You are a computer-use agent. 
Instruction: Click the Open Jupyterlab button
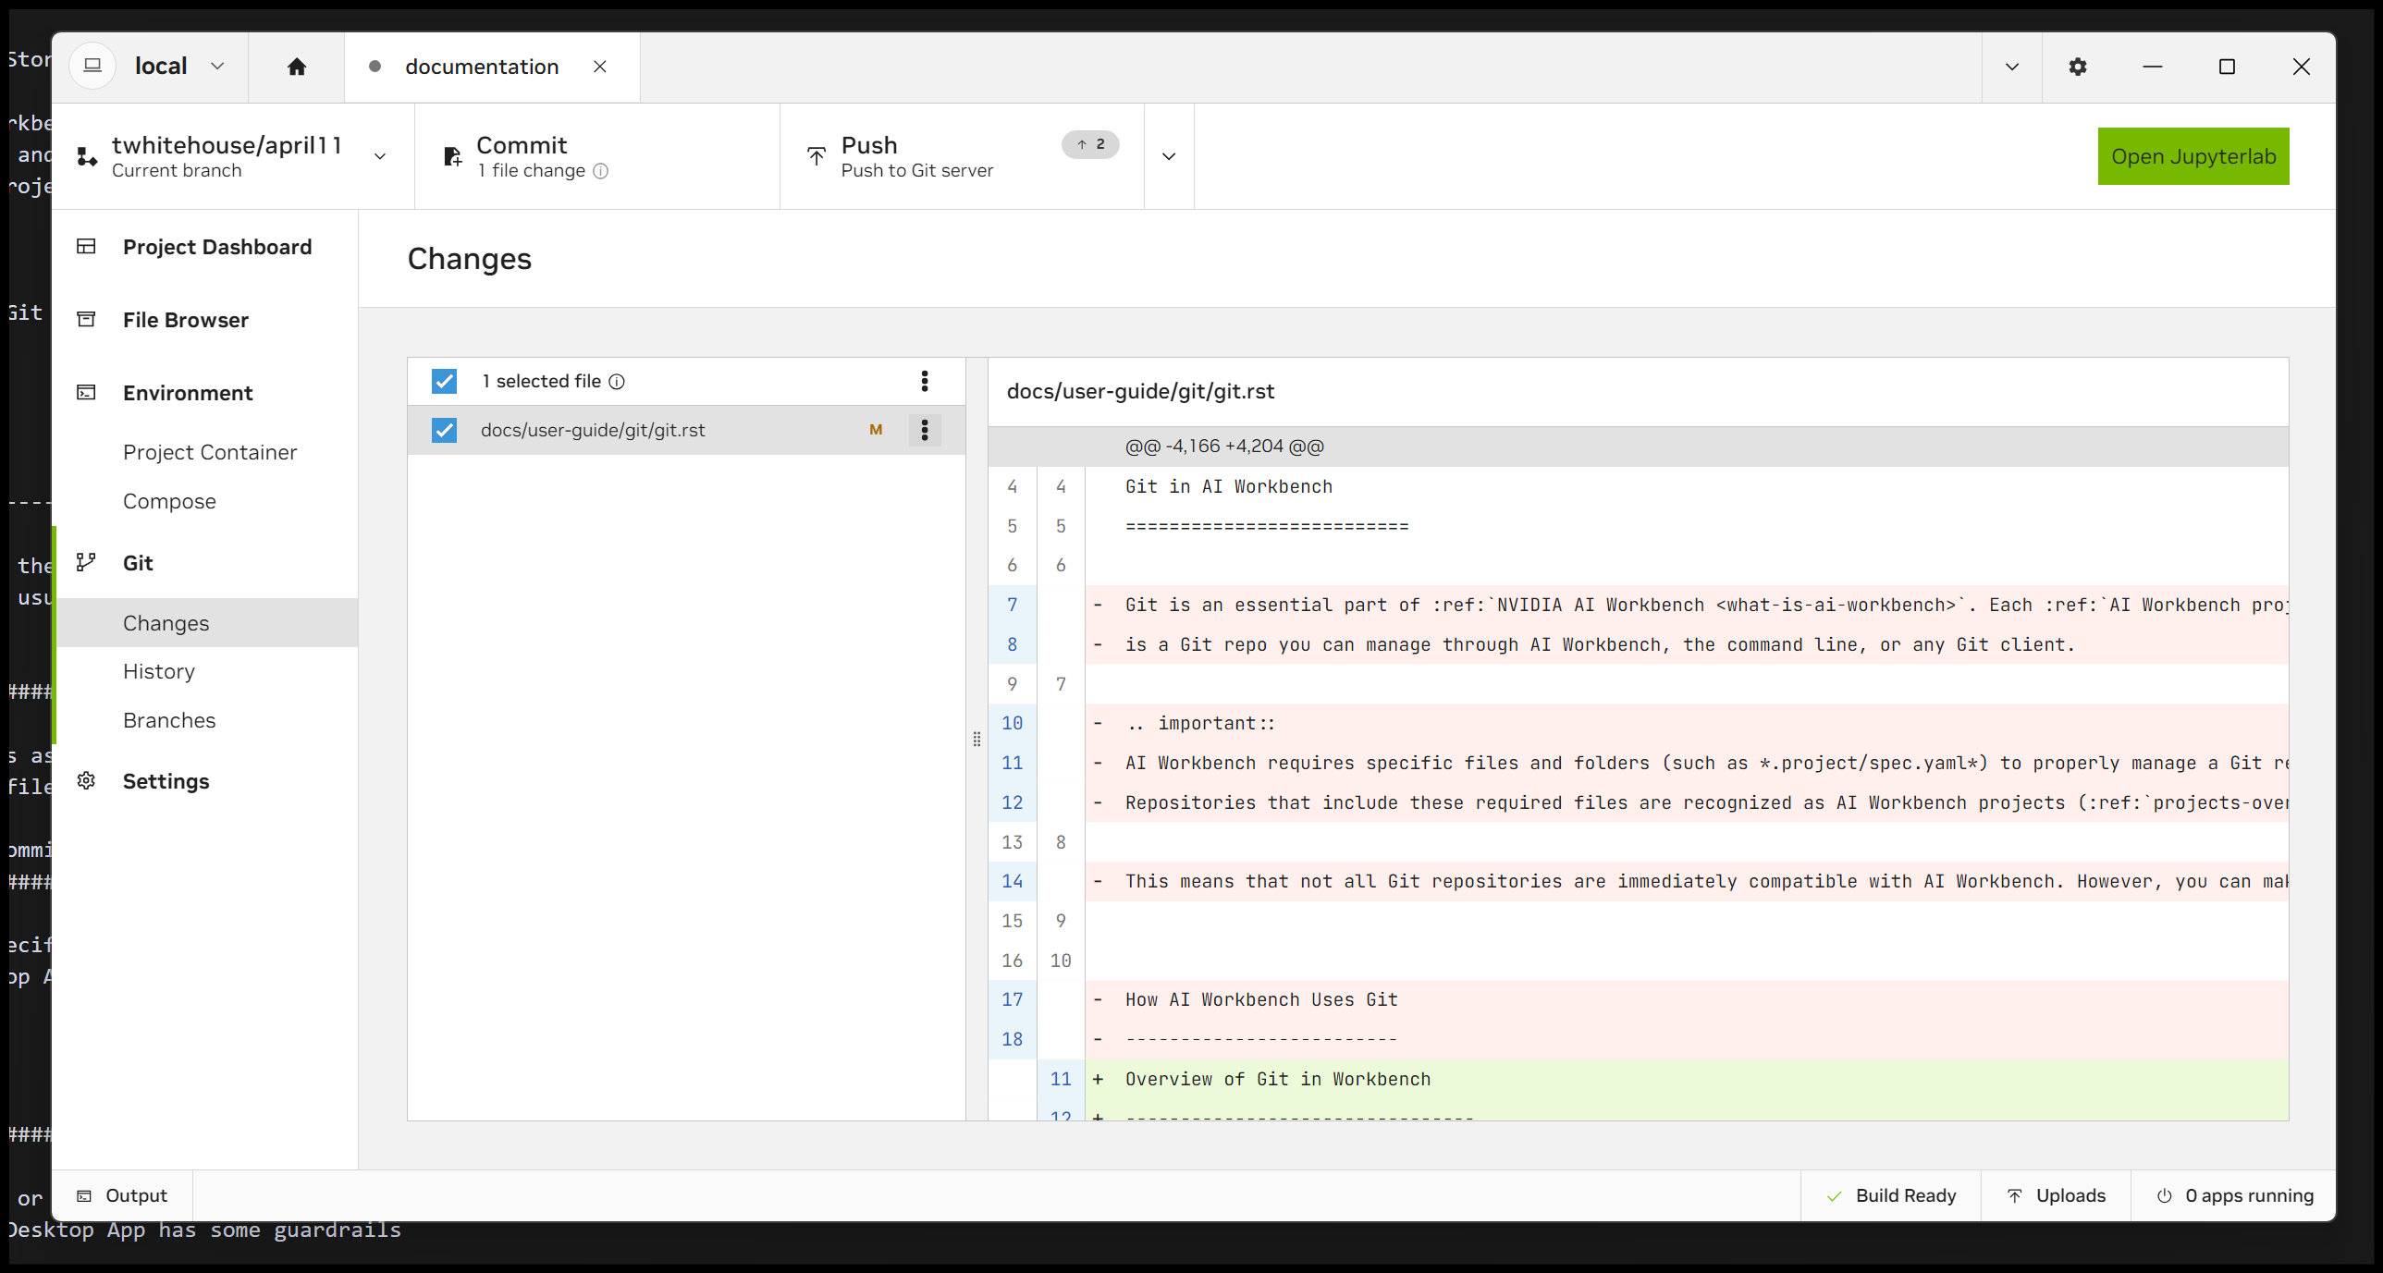click(x=2193, y=156)
